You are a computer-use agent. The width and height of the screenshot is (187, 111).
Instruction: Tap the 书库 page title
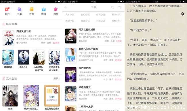[x=93, y=7]
